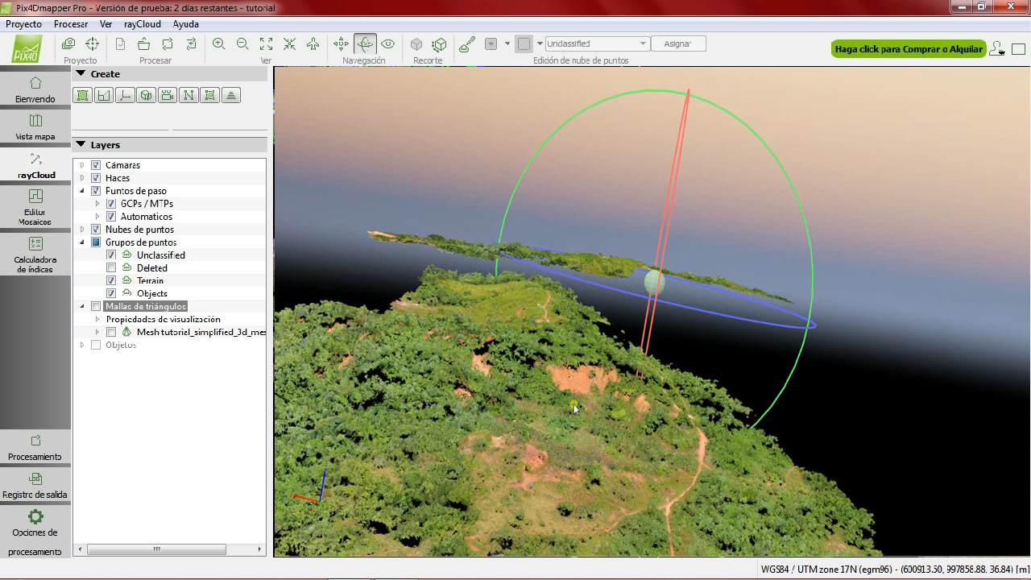
Task: Click the selection color swatch square
Action: click(524, 44)
